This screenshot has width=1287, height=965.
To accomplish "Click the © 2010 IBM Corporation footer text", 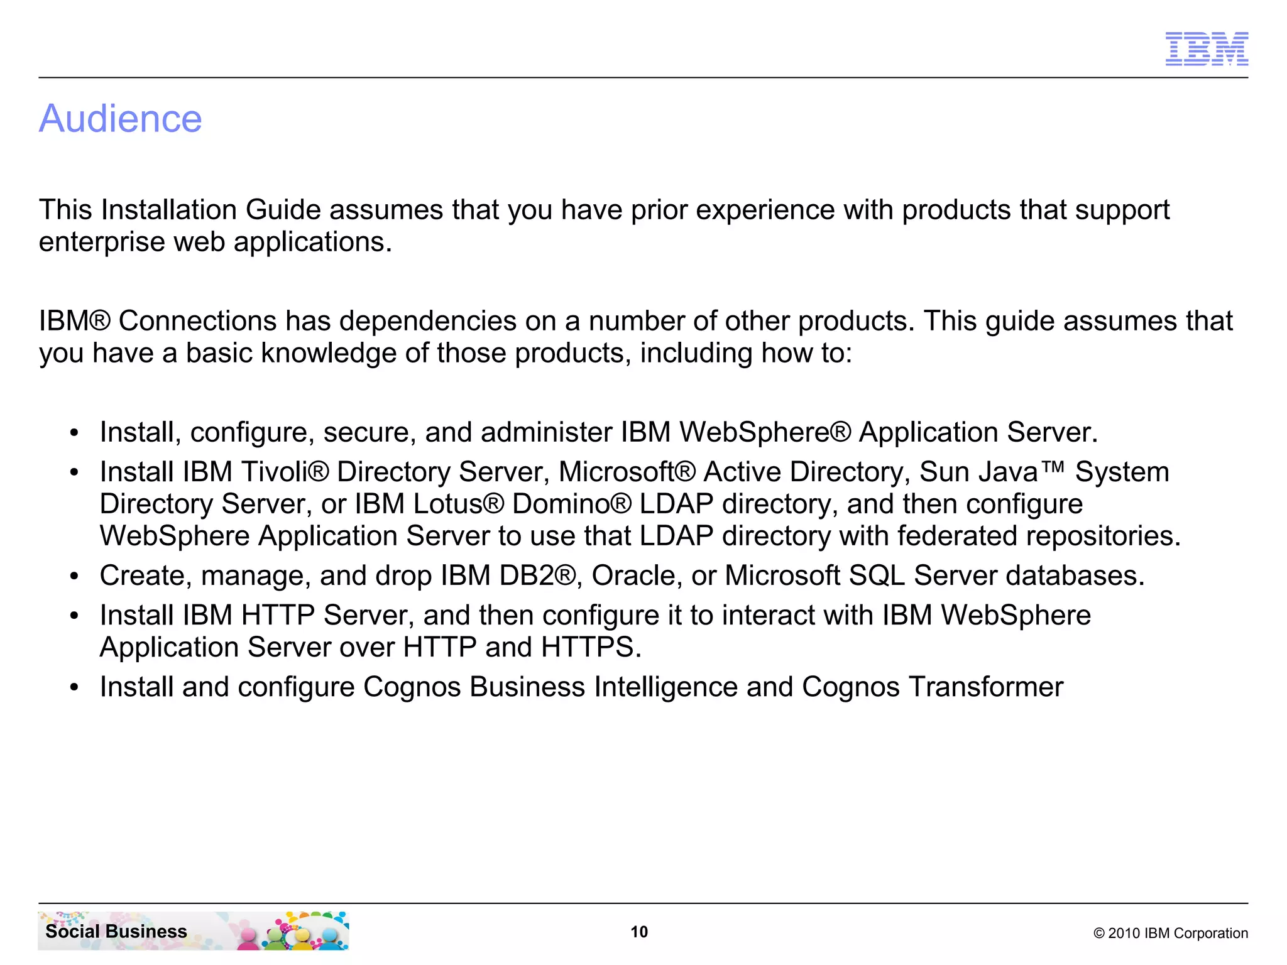I will pos(1171,933).
